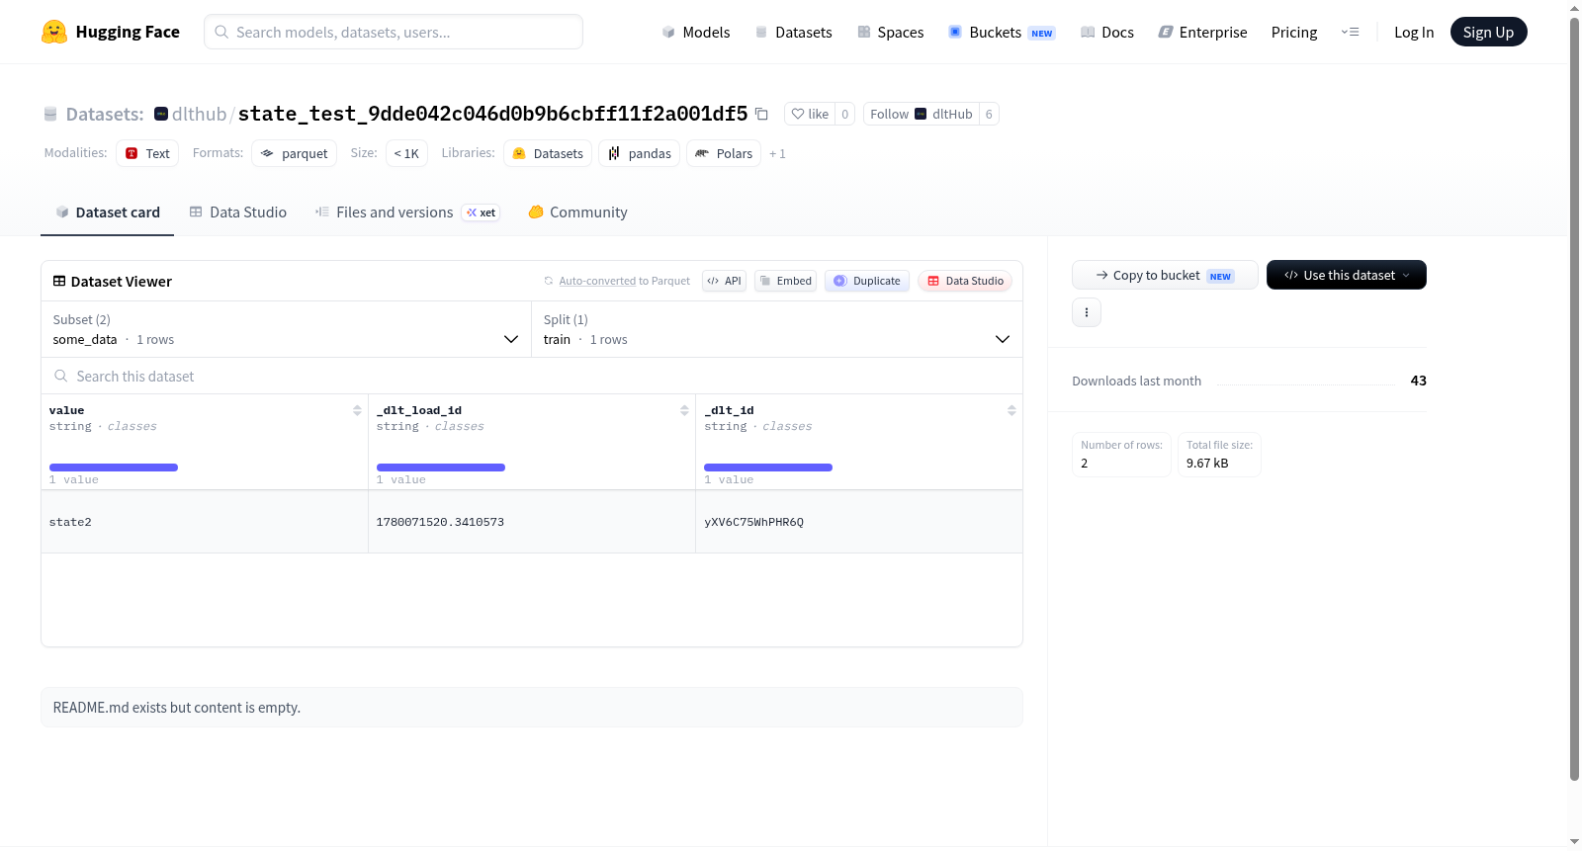Click the Duplicate button
This screenshot has width=1582, height=851.
click(867, 281)
